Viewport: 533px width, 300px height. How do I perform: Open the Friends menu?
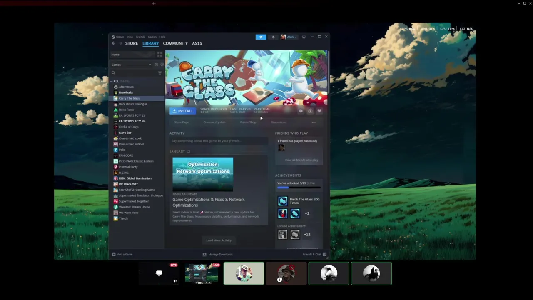tap(140, 37)
